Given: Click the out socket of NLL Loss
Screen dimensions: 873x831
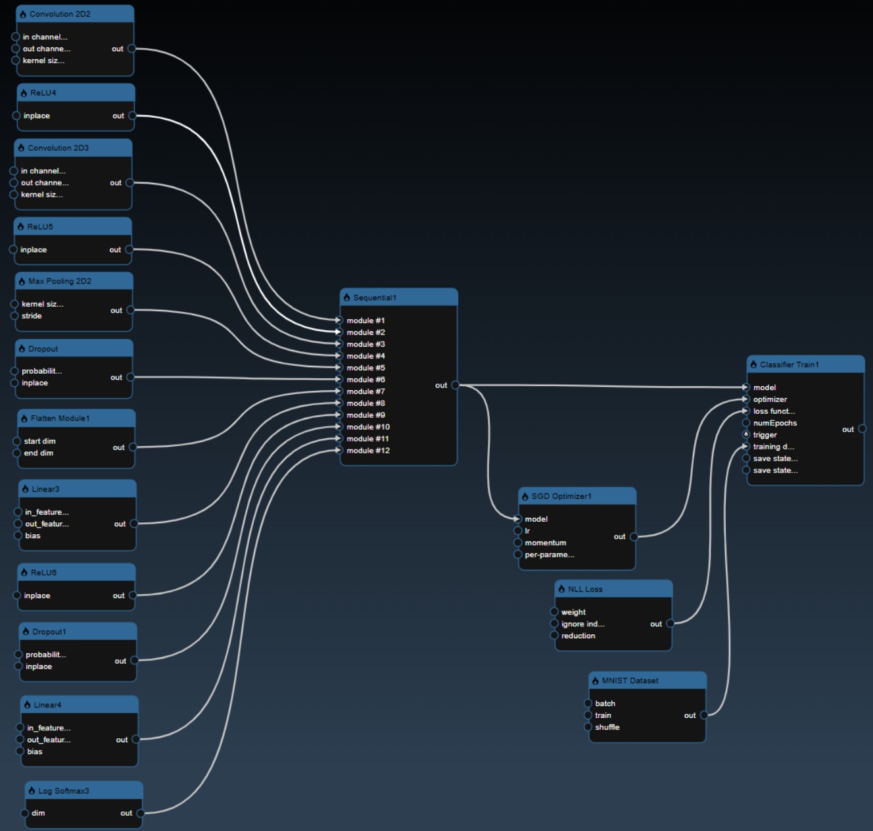Looking at the screenshot, I should click(670, 624).
